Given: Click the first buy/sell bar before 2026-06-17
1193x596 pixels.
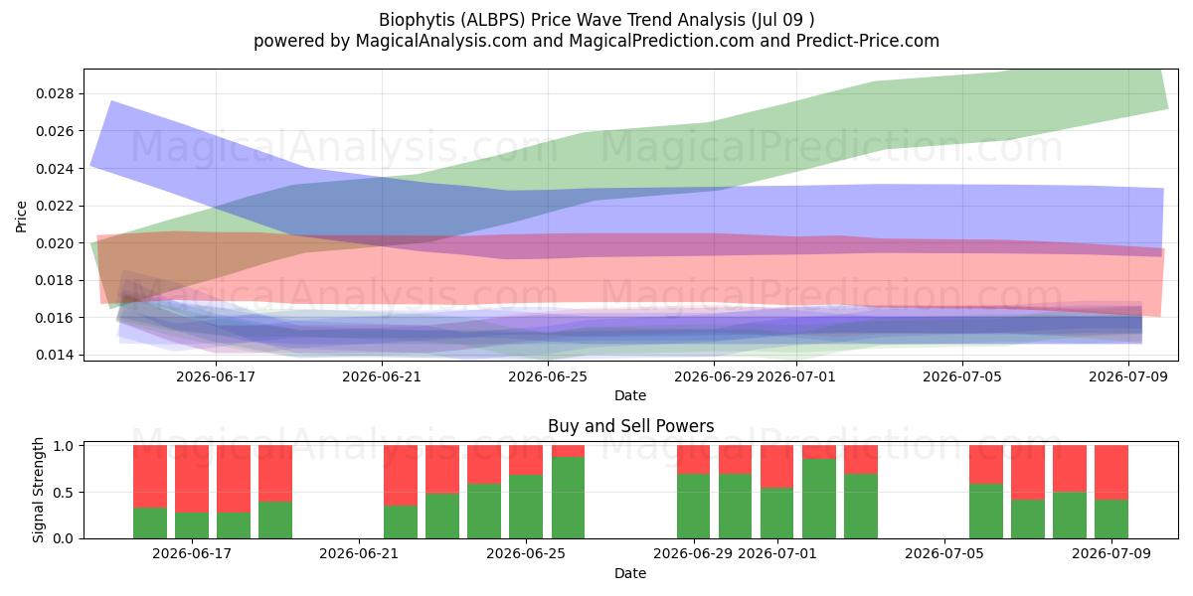Looking at the screenshot, I should point(150,492).
